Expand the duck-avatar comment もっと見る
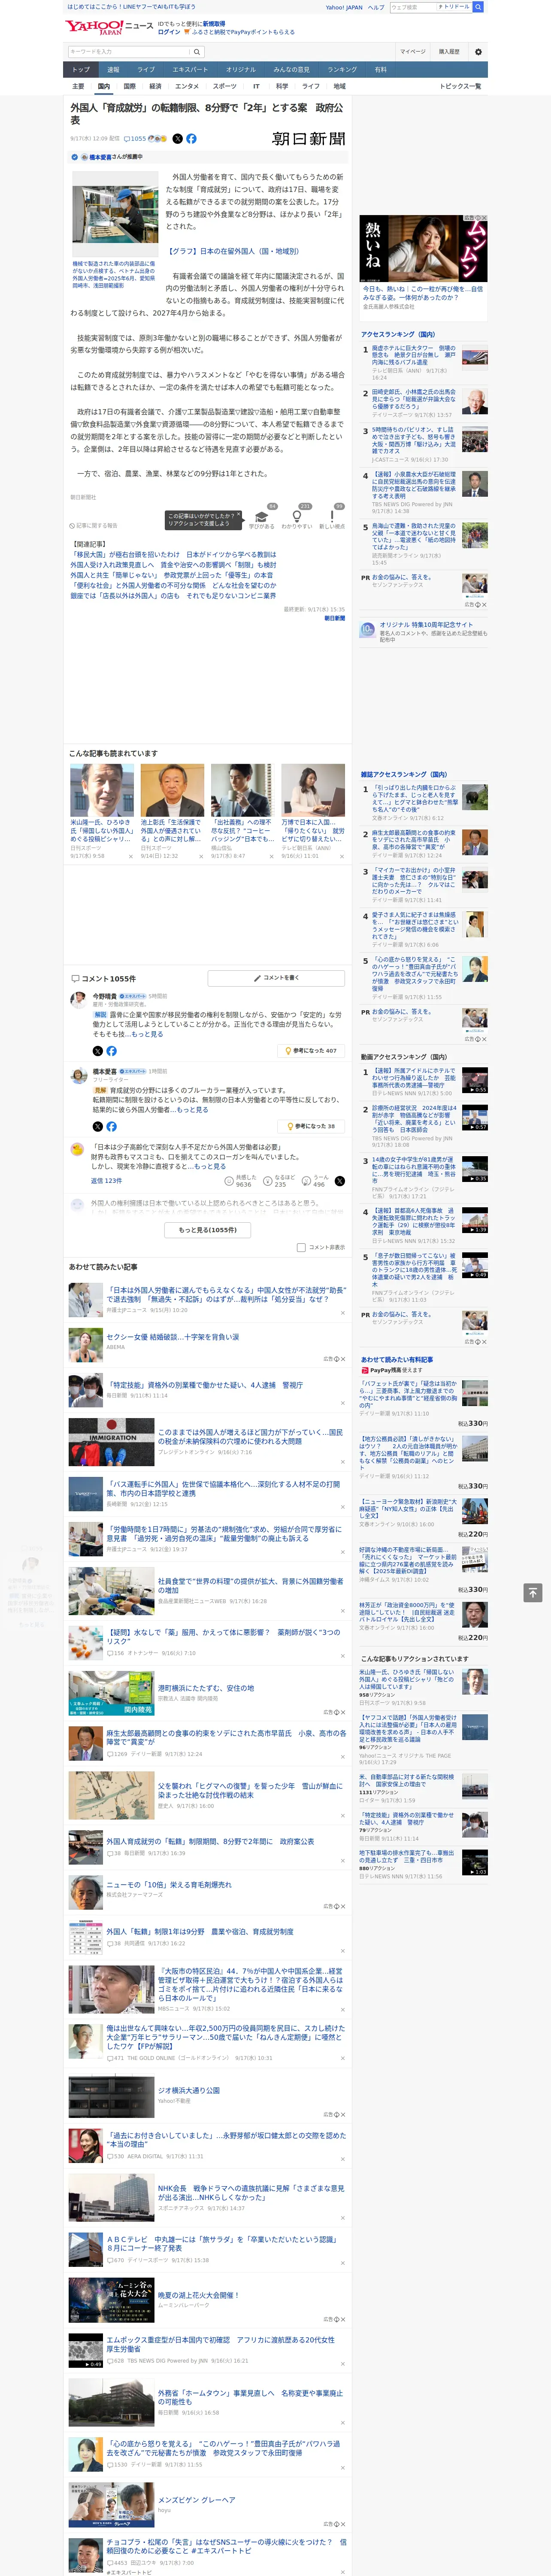This screenshot has height=2576, width=551. [210, 1166]
